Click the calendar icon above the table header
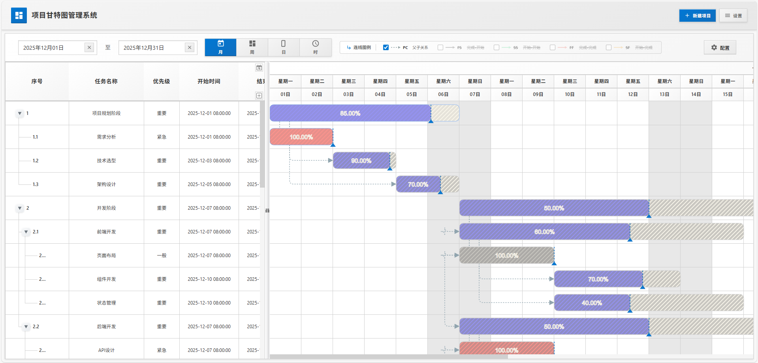Screen dimensions: 758x363 tap(259, 68)
